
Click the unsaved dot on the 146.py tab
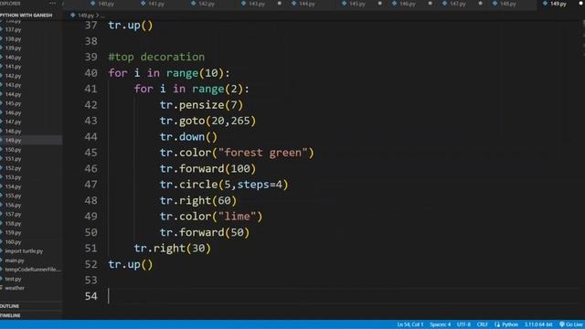pyautogui.click(x=431, y=4)
